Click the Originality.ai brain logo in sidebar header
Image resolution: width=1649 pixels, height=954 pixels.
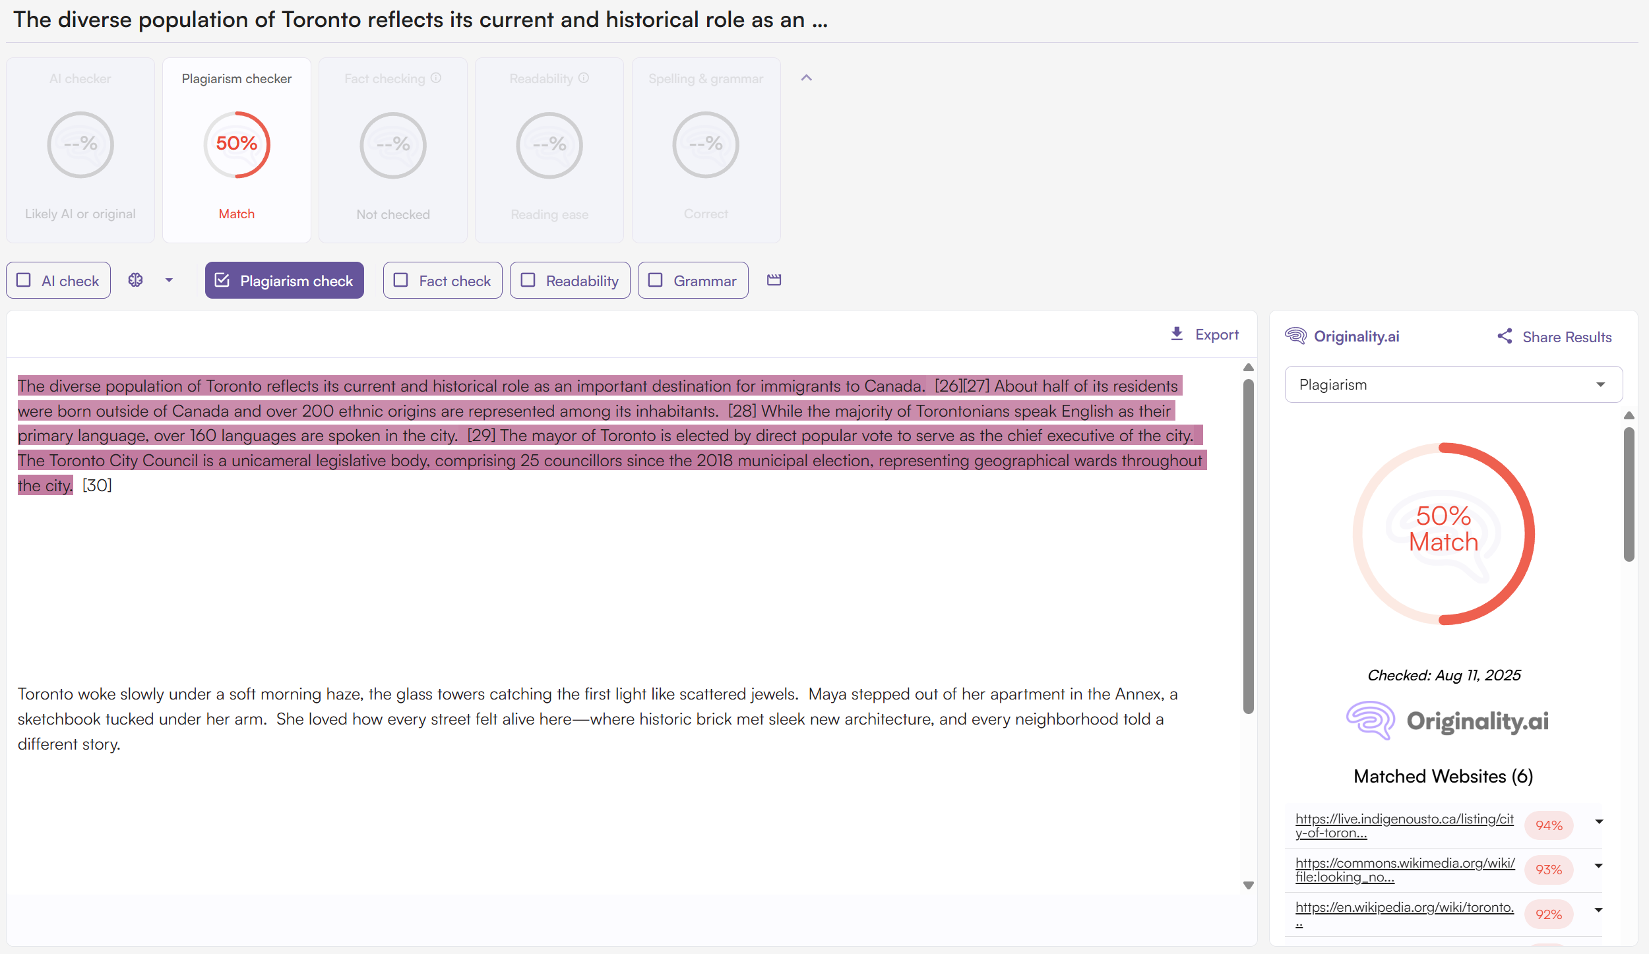[x=1295, y=336]
